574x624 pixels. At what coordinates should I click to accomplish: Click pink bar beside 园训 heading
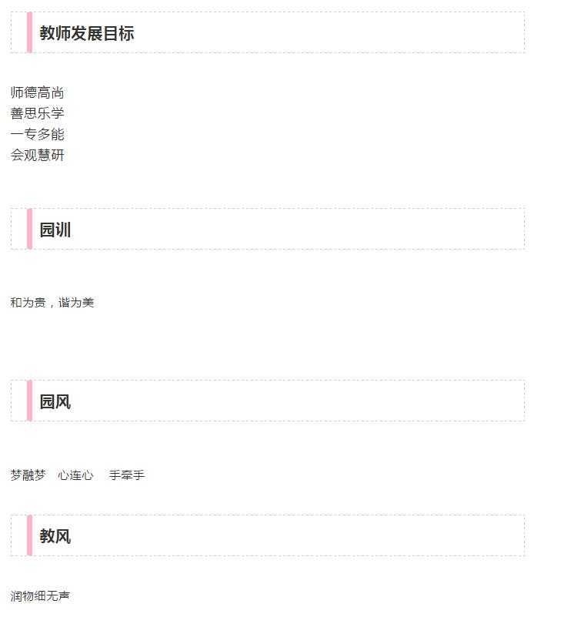pos(29,229)
